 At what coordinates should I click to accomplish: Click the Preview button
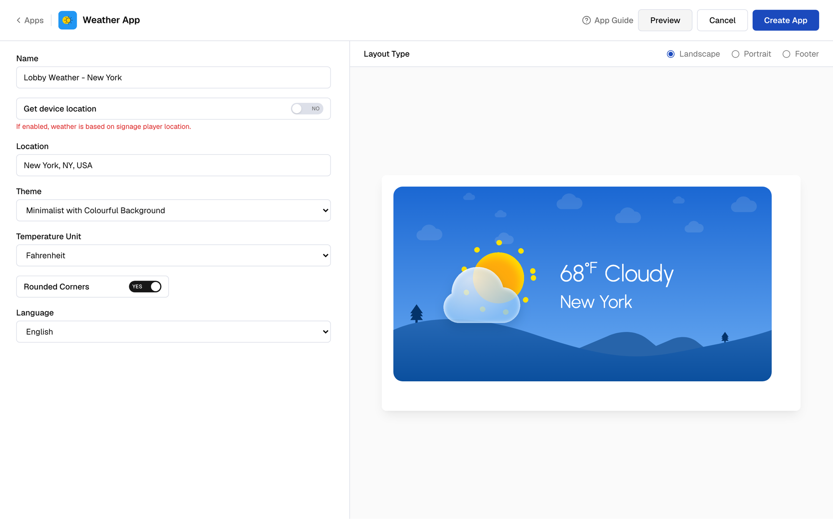coord(665,20)
